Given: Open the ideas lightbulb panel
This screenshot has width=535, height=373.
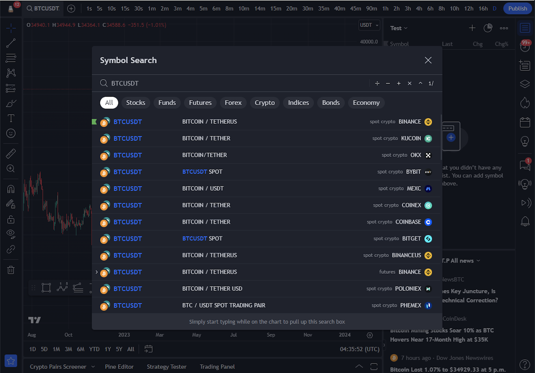Looking at the screenshot, I should click(x=525, y=142).
